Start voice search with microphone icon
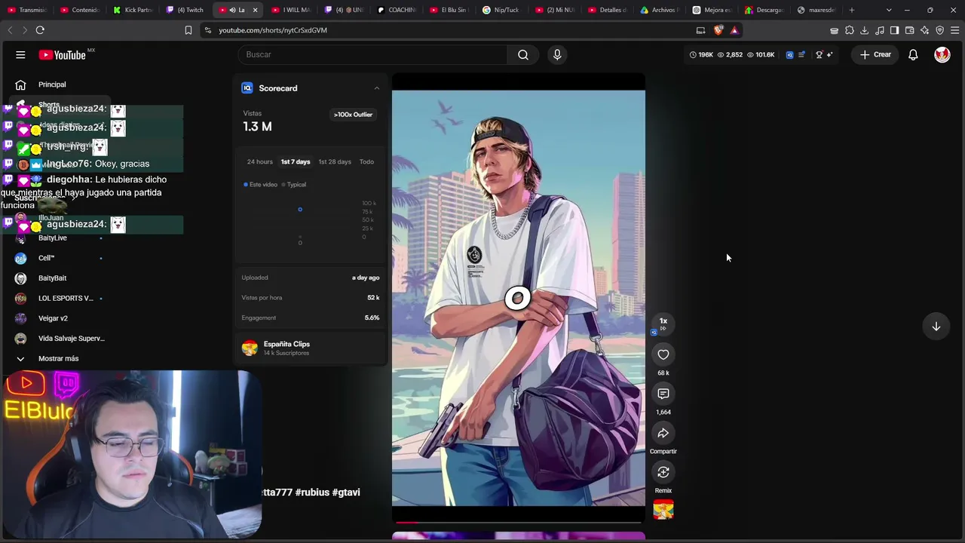 point(557,54)
